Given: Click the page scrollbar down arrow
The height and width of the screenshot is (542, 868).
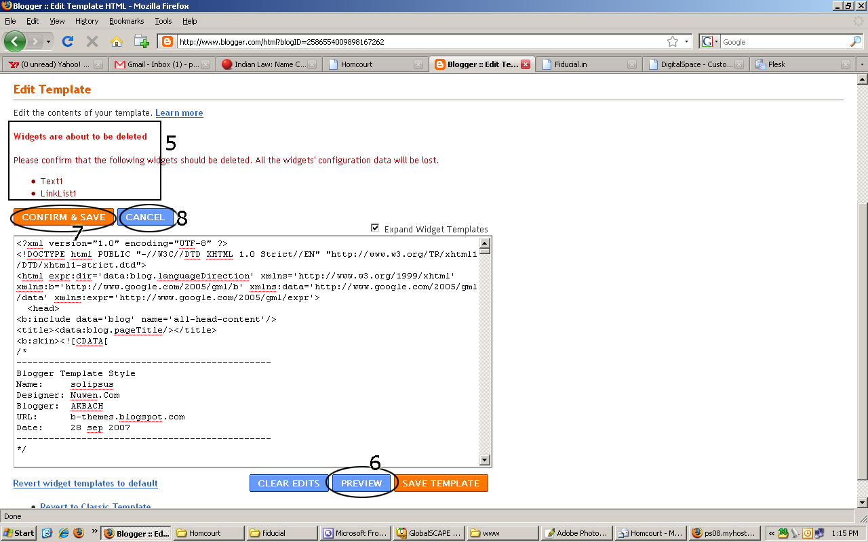Looking at the screenshot, I should coord(862,502).
